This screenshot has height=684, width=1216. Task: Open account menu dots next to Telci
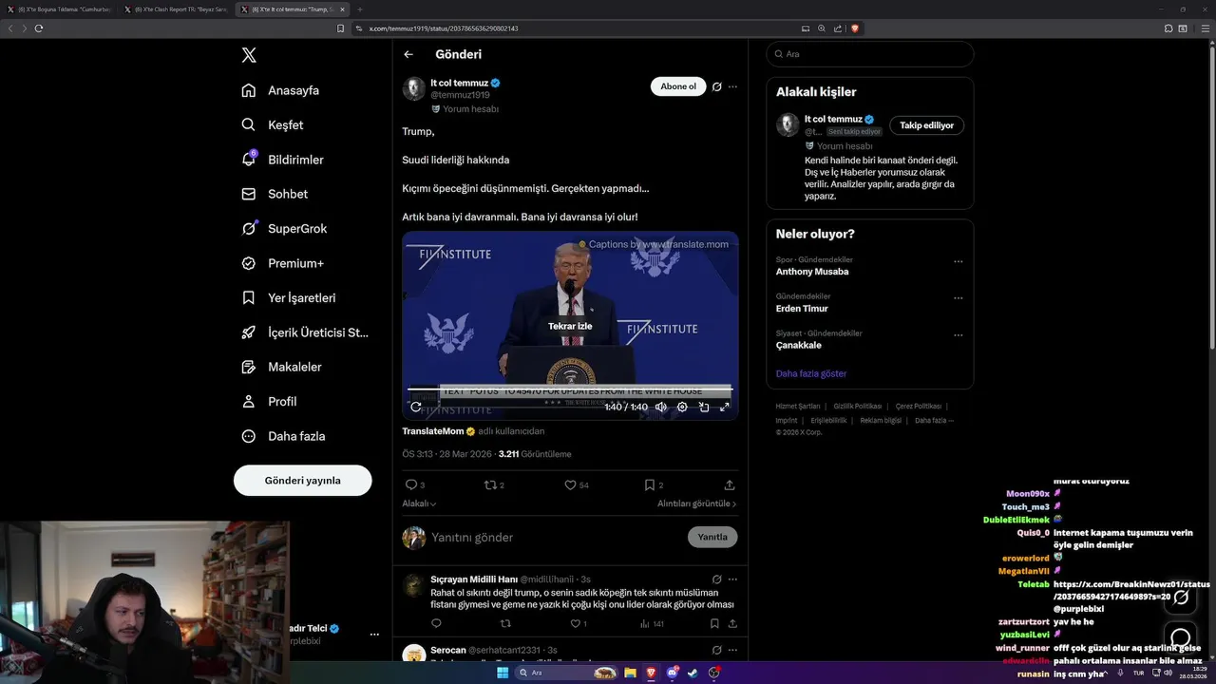pyautogui.click(x=374, y=634)
